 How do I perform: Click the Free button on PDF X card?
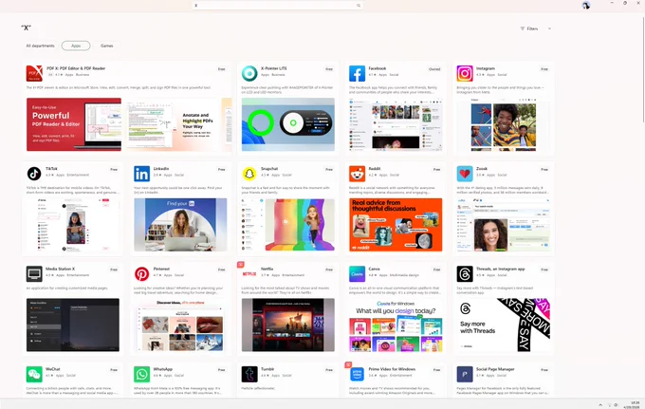click(221, 69)
